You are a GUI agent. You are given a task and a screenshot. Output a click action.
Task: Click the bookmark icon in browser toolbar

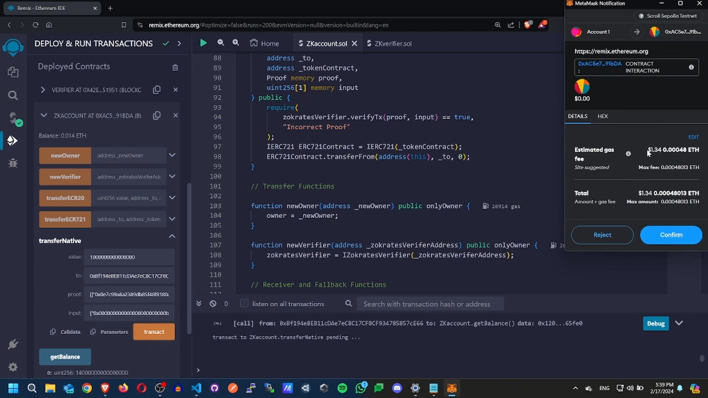(x=124, y=25)
